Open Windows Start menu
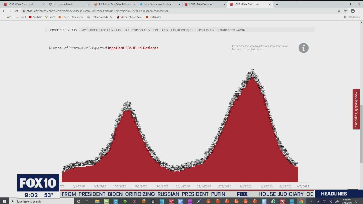The height and width of the screenshot is (204, 363). click(5, 201)
